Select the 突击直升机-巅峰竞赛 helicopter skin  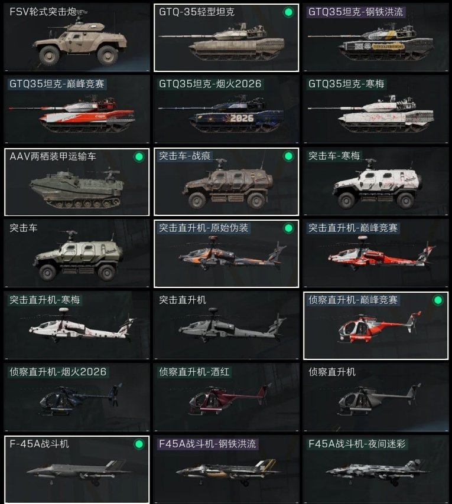[x=376, y=253]
